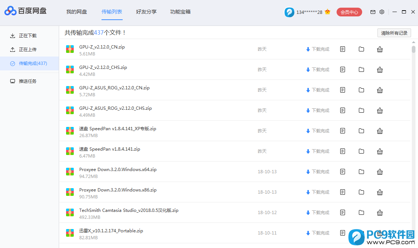This screenshot has height=248, width=418.
Task: Open file details for GPU-Z_v2.12.0_CHS.zip
Action: [x=342, y=70]
